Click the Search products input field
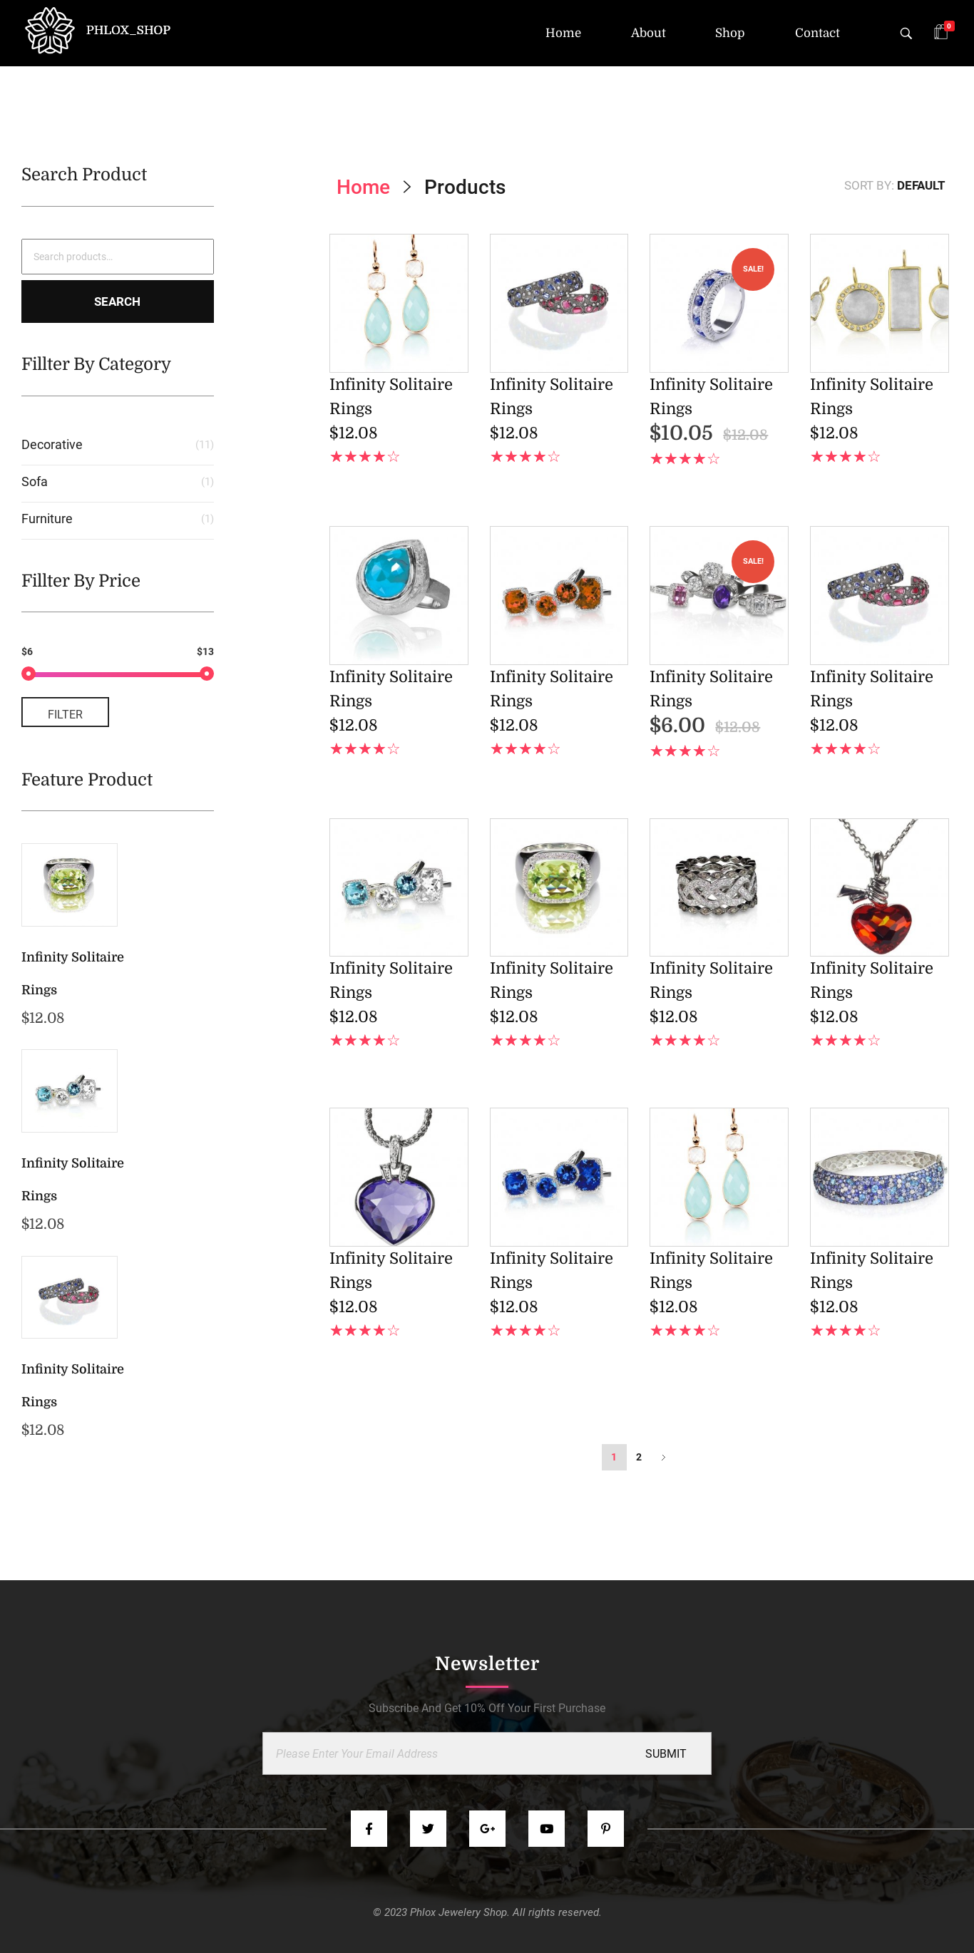Image resolution: width=974 pixels, height=1953 pixels. pyautogui.click(x=118, y=257)
